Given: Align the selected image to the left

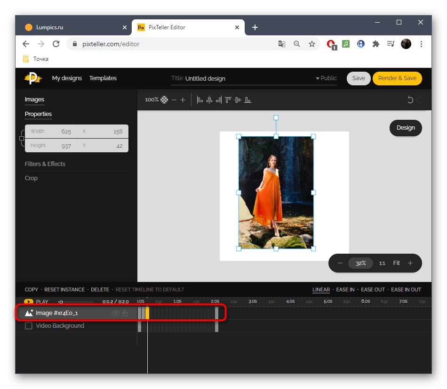Looking at the screenshot, I should (x=200, y=100).
